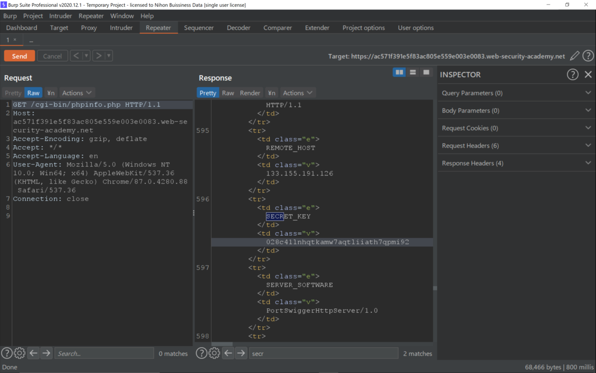Select side-by-side layout view icon
The height and width of the screenshot is (373, 596).
click(x=399, y=73)
